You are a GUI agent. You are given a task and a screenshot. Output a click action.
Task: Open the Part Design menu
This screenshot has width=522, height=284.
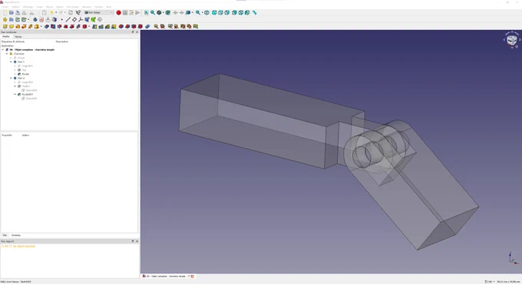pyautogui.click(x=73, y=7)
